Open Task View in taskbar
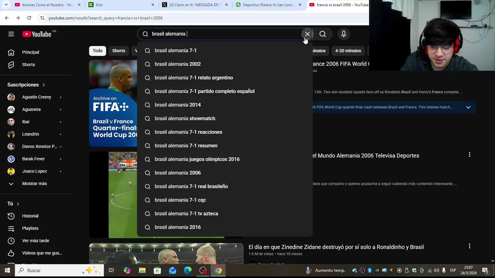 pyautogui.click(x=111, y=270)
